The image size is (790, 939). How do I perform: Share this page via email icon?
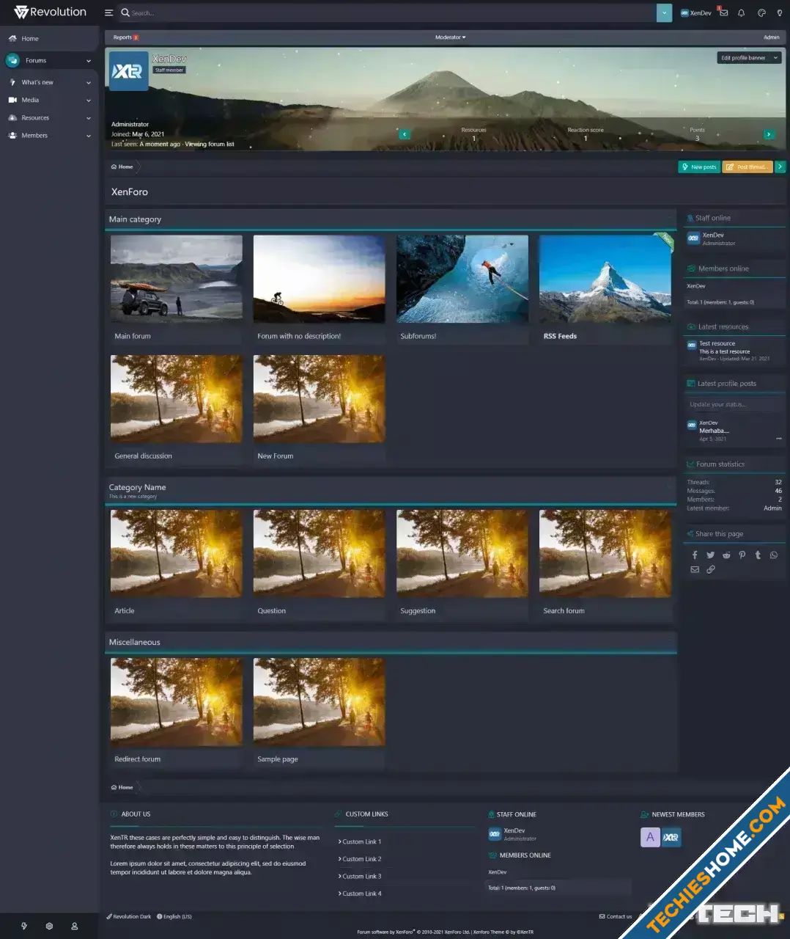pos(695,569)
